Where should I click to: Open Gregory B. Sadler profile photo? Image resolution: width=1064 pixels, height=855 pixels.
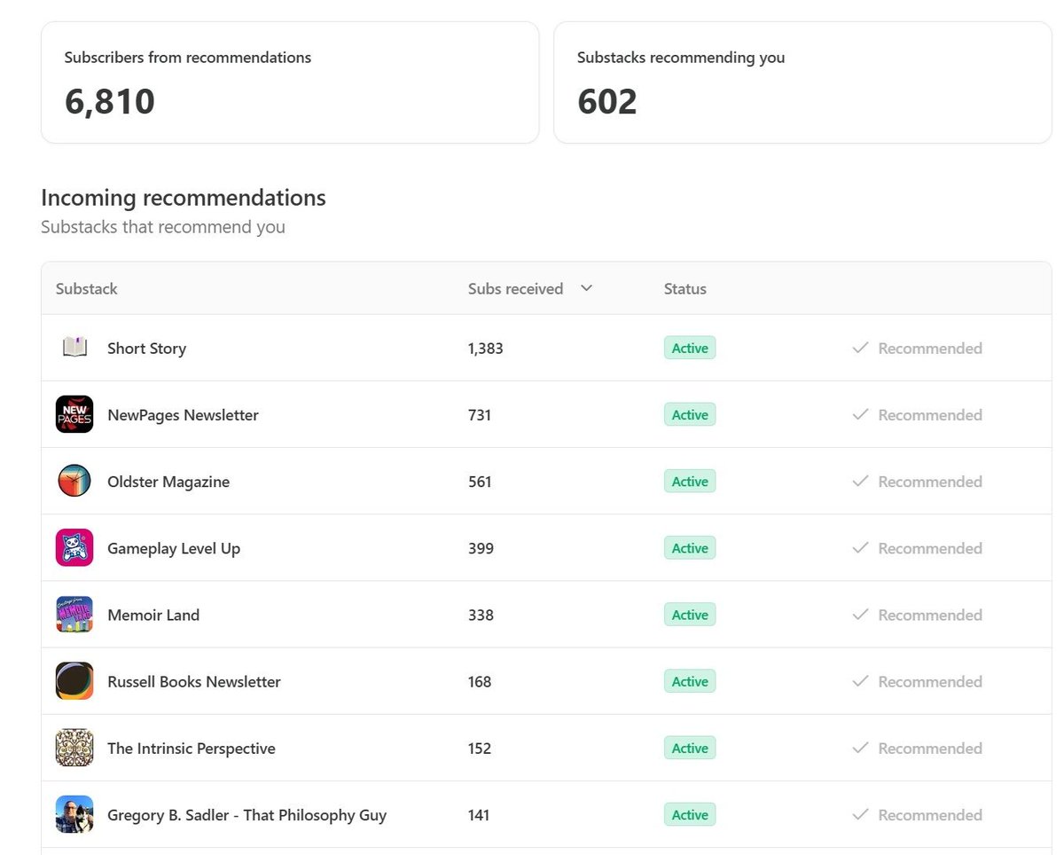[x=74, y=814]
